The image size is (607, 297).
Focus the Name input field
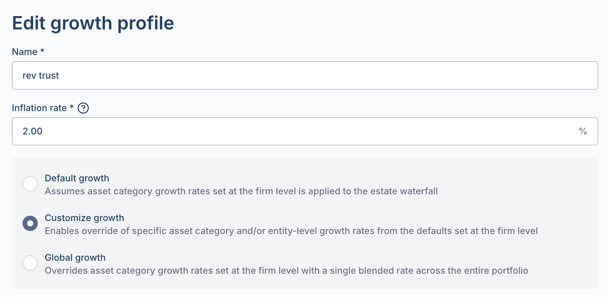[305, 76]
